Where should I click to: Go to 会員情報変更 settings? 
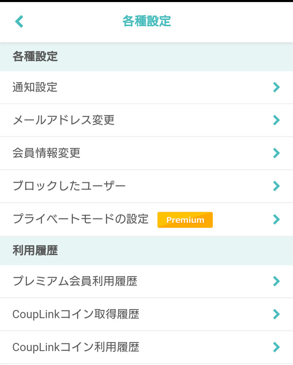click(146, 153)
